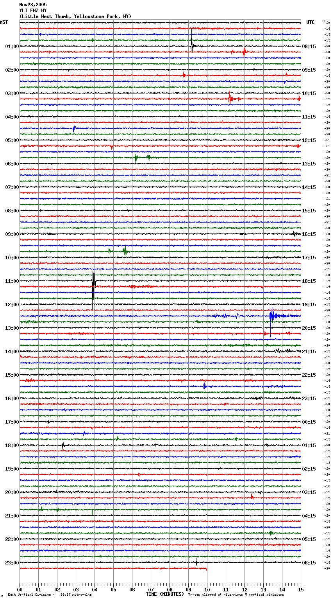Click the MST timezone label
The height and width of the screenshot is (600, 332).
(4, 22)
